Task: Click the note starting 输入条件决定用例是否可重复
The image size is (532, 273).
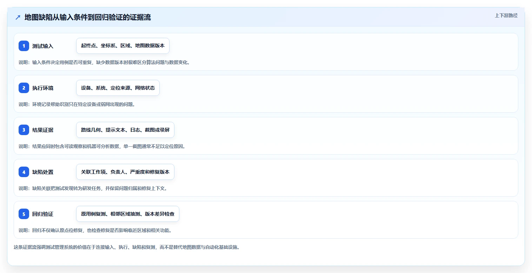Action: click(x=104, y=62)
